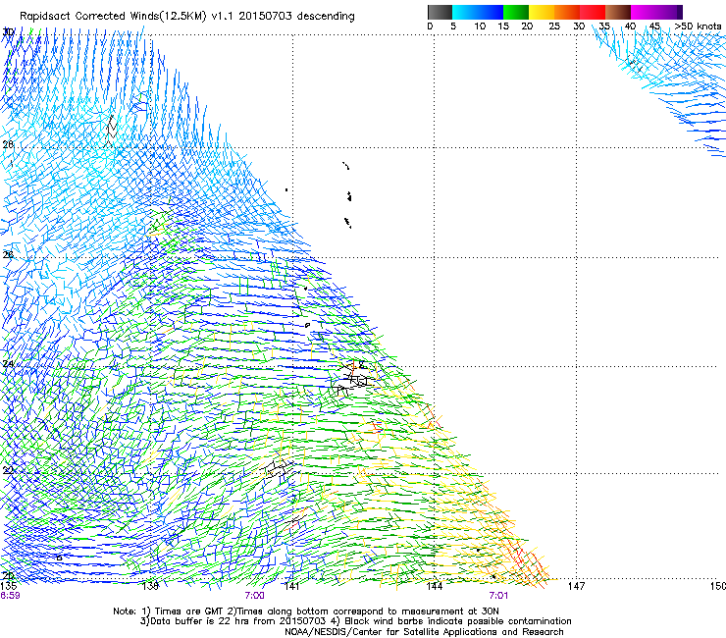Click the '40' legend scale label
Image resolution: width=726 pixels, height=638 pixels.
tap(630, 27)
